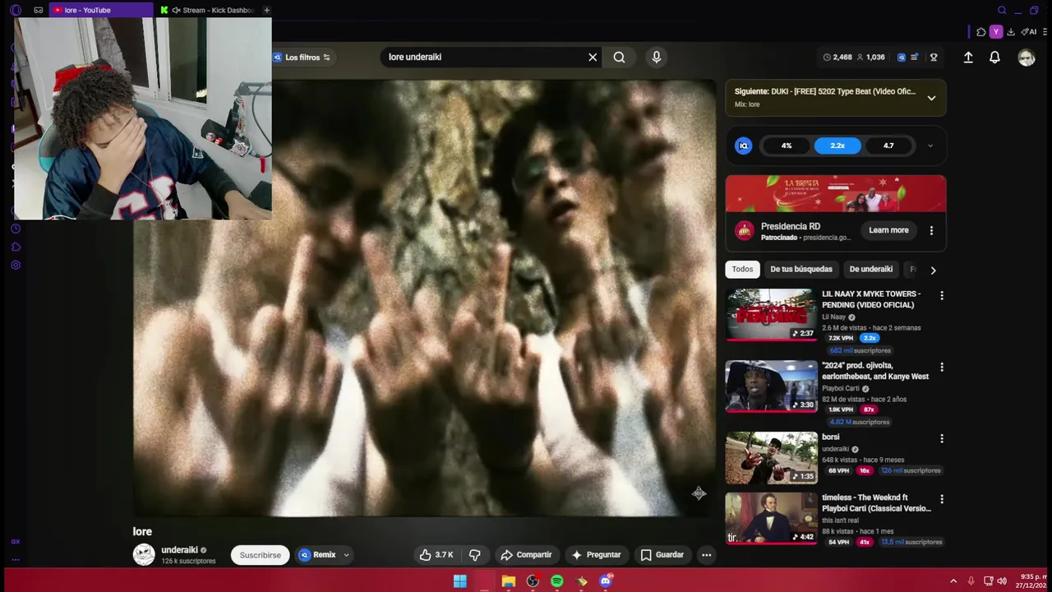The height and width of the screenshot is (592, 1052).
Task: Open options for the borsi video
Action: coord(942,438)
